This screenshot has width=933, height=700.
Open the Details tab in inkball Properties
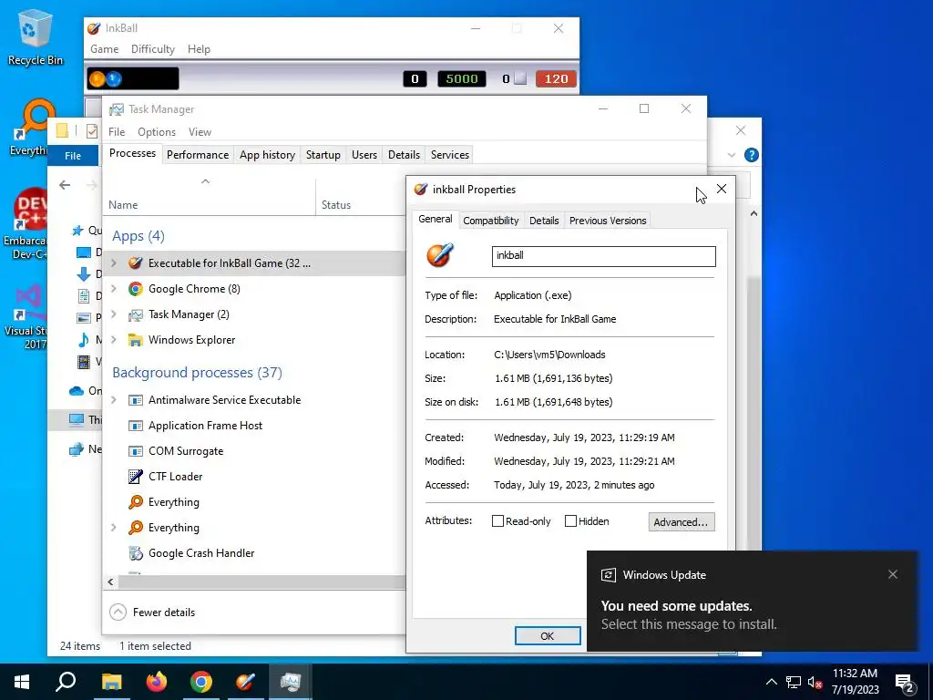click(544, 221)
